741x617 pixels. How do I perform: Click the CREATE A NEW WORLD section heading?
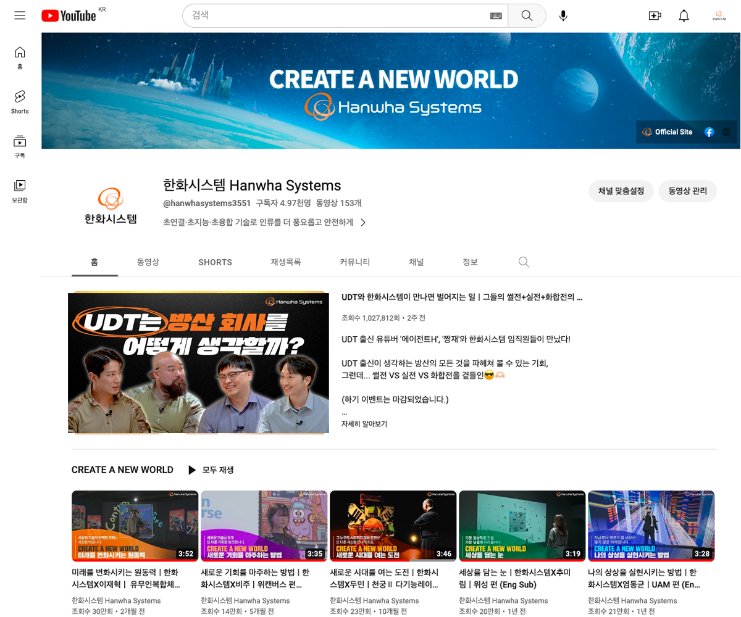122,470
